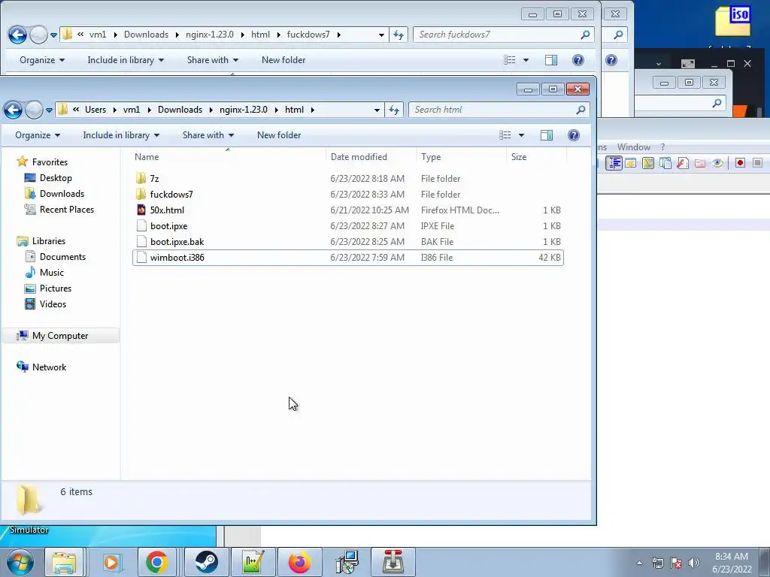
Task: Select the fuckdows7 folder in html window
Action: [x=347, y=195]
